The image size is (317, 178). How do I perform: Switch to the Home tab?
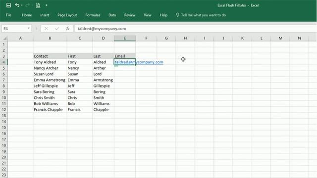pos(27,15)
